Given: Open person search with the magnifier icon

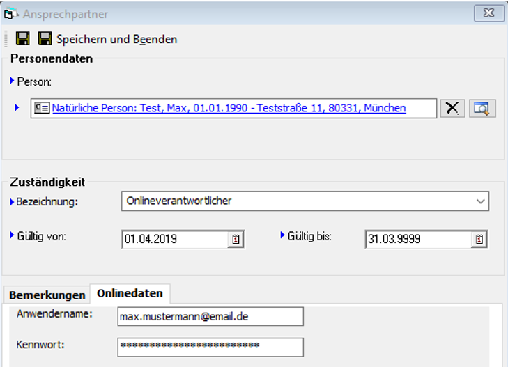Looking at the screenshot, I should [x=482, y=108].
